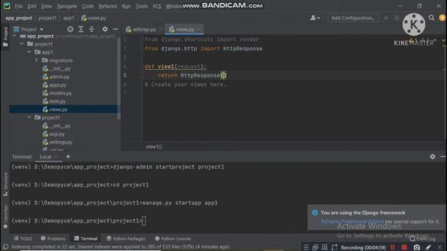Select the Bandicam drawing pencil icon

(428, 248)
